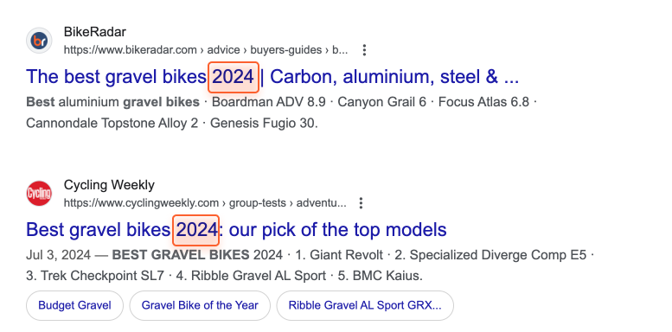The width and height of the screenshot is (672, 332).
Task: Select the Budget Gravel chip
Action: [74, 305]
